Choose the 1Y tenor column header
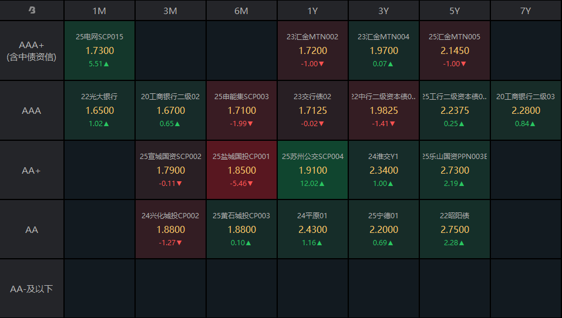Screen dimensions: 562x318 pos(312,11)
